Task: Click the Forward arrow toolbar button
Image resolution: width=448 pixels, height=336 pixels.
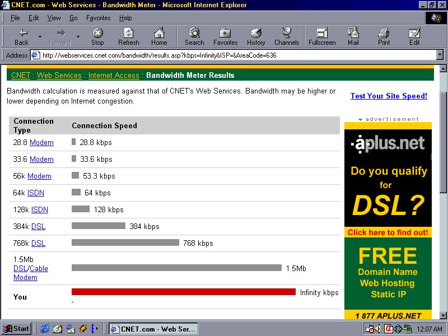Action: click(x=59, y=37)
